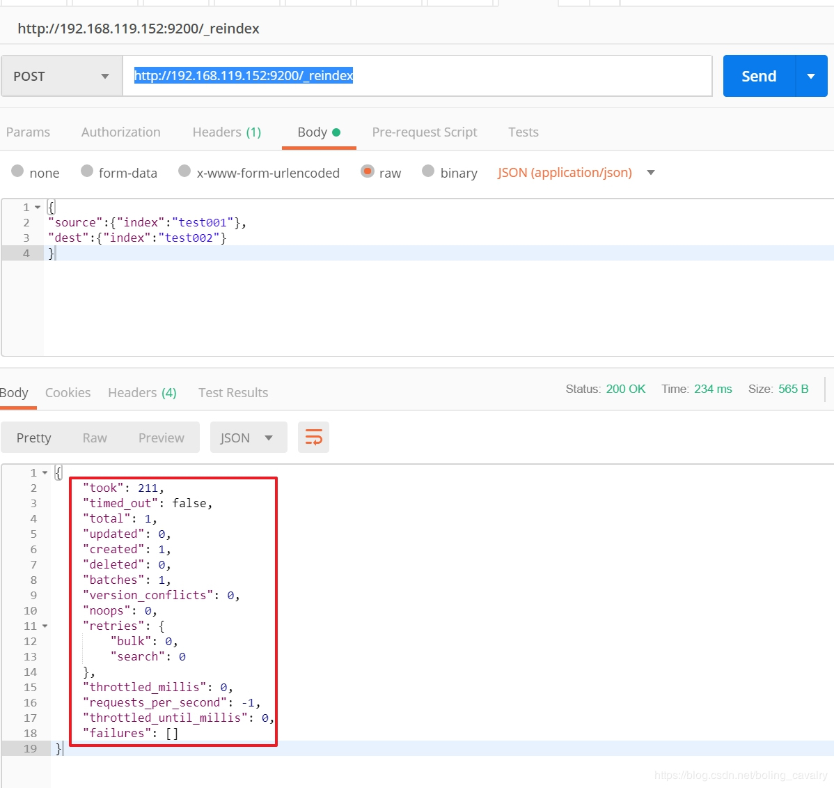
Task: Click the "bulk": 0 response line
Action: pos(143,642)
